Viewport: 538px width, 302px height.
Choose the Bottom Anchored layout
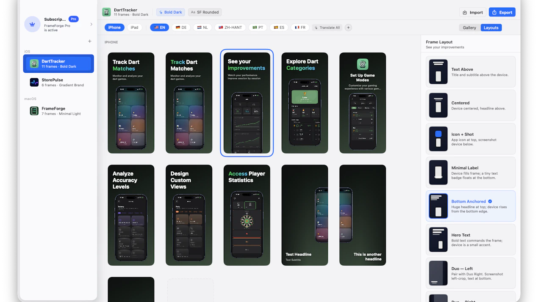click(x=471, y=206)
